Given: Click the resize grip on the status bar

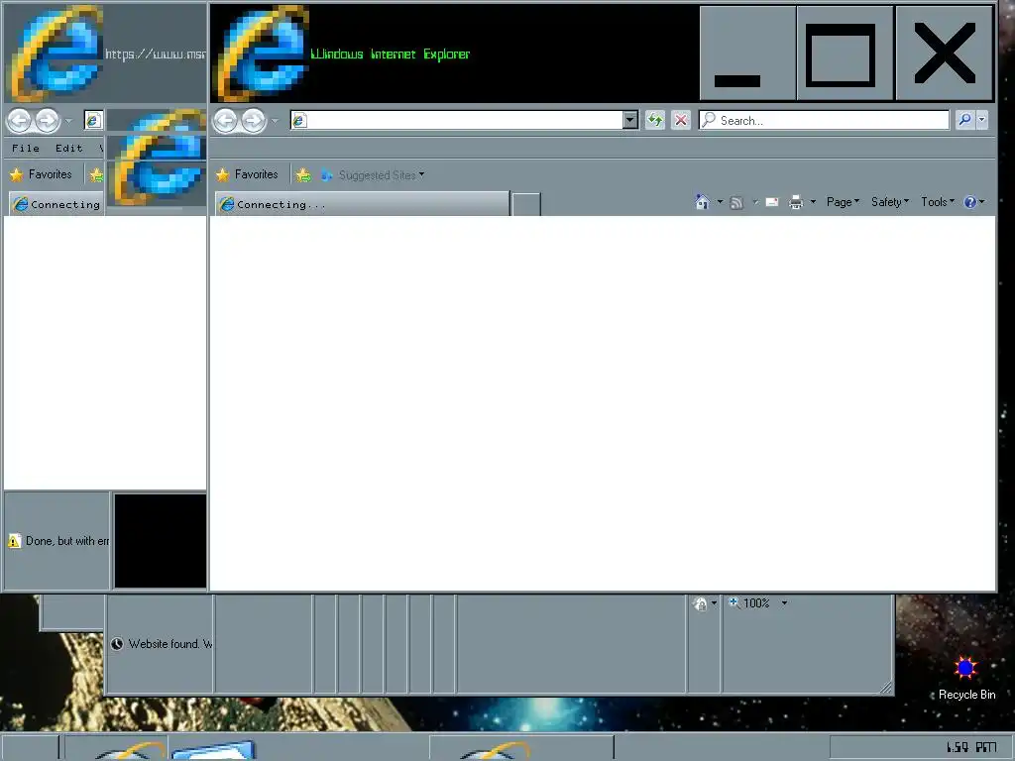Looking at the screenshot, I should 885,688.
